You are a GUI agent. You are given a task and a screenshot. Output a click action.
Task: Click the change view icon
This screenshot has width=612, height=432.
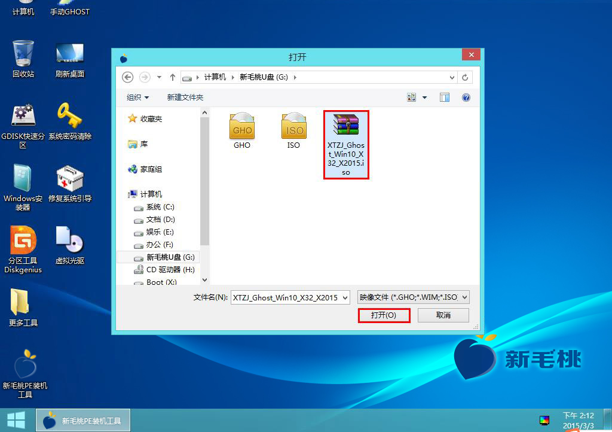coord(411,98)
